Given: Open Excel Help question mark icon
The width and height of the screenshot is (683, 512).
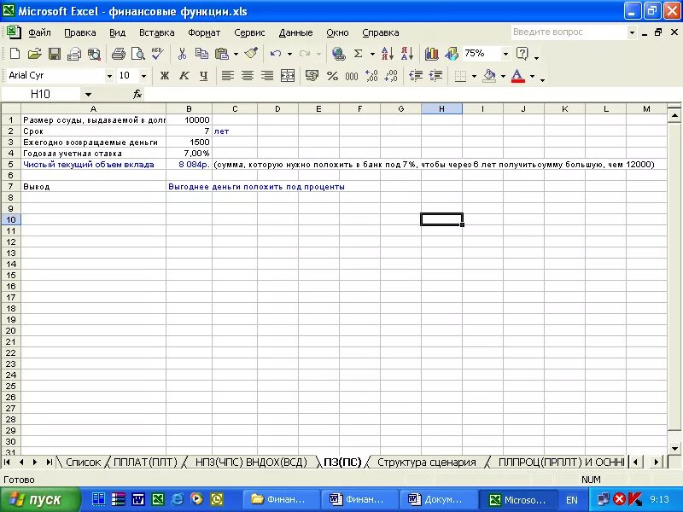Looking at the screenshot, I should click(x=522, y=54).
